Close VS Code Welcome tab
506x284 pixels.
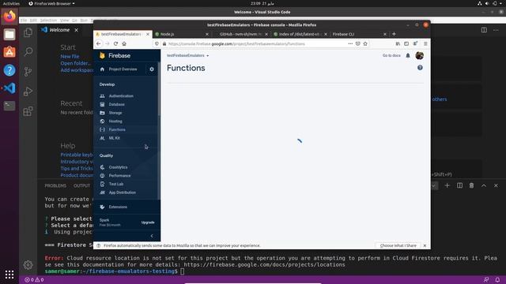coord(76,30)
